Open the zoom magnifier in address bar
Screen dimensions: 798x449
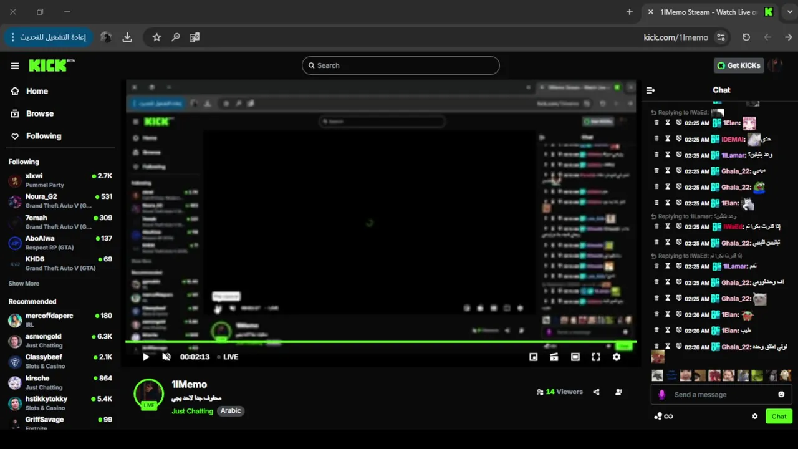tap(176, 37)
